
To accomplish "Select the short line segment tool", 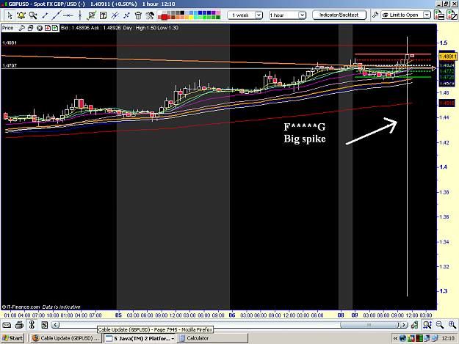I will pyautogui.click(x=45, y=15).
